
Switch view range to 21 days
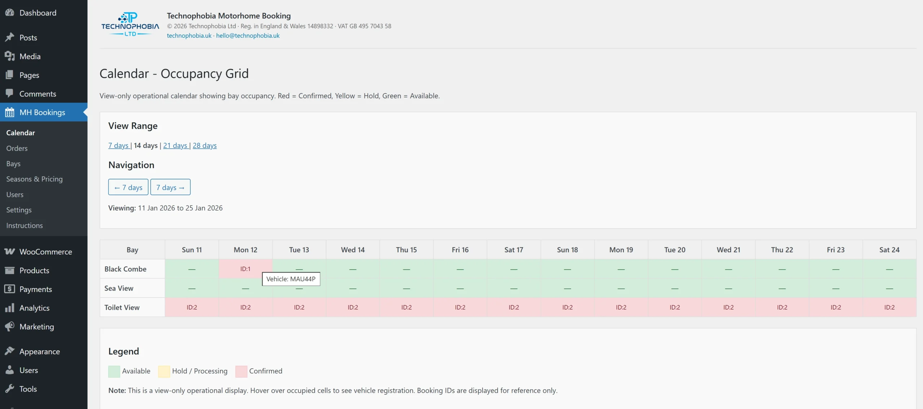pyautogui.click(x=175, y=145)
